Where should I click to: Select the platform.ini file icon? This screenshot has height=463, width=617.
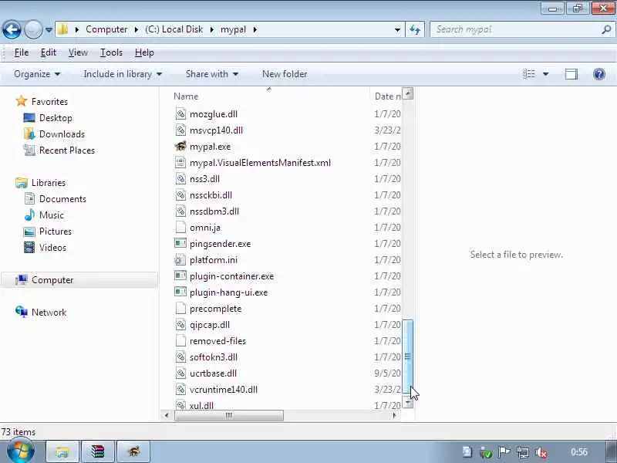click(180, 260)
